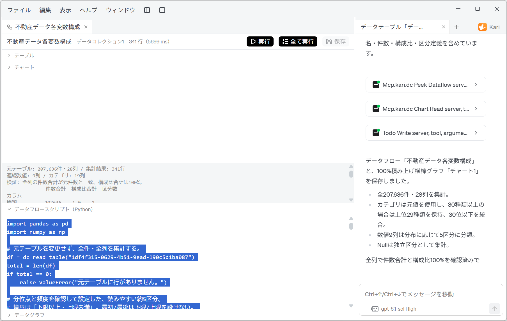Viewport: 507px width, 321px height.
Task: Open the 表示 menu
Action: [x=65, y=10]
